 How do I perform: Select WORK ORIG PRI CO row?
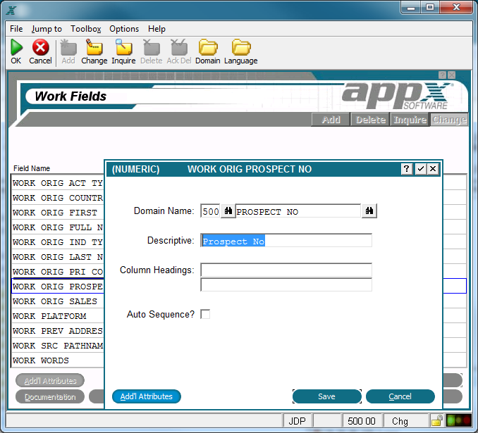point(58,272)
